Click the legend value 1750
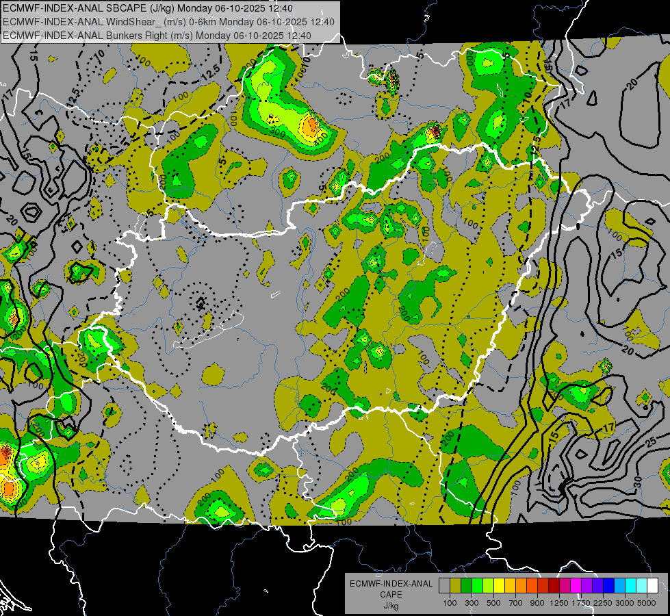Screen dimensions: 670x616 581,603
